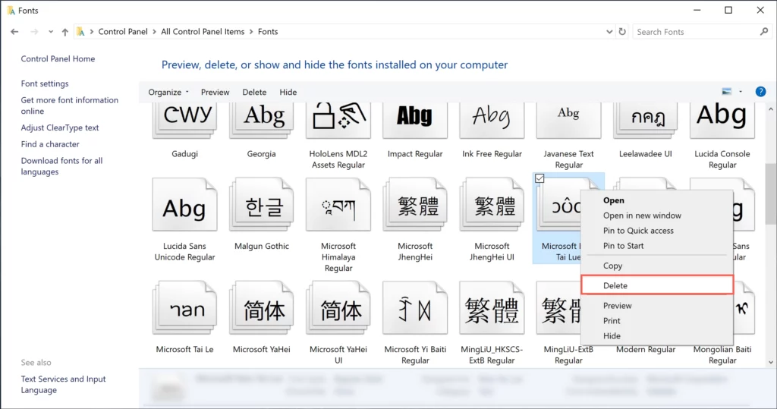Click the All Control Panel Items breadcrumb
Image resolution: width=777 pixels, height=409 pixels.
point(203,32)
